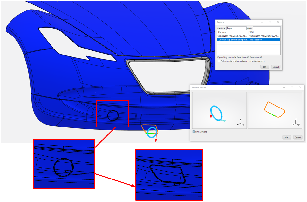307x202 pixels.
Task: Click the empty 'With:' input field
Action: pyautogui.click(x=266, y=28)
